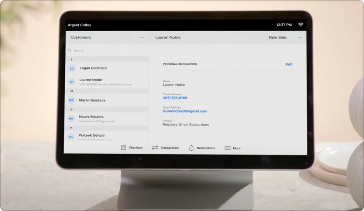The height and width of the screenshot is (211, 364).
Task: Open the Checkout grid icon
Action: click(x=124, y=147)
